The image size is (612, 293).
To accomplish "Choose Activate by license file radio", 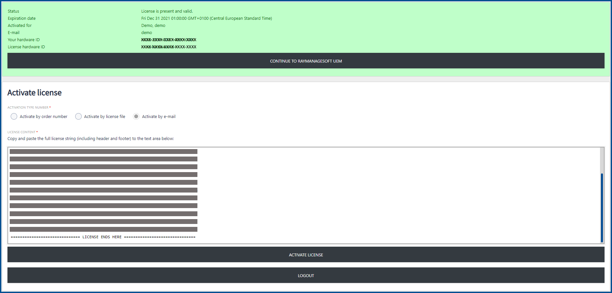I will click(x=78, y=116).
